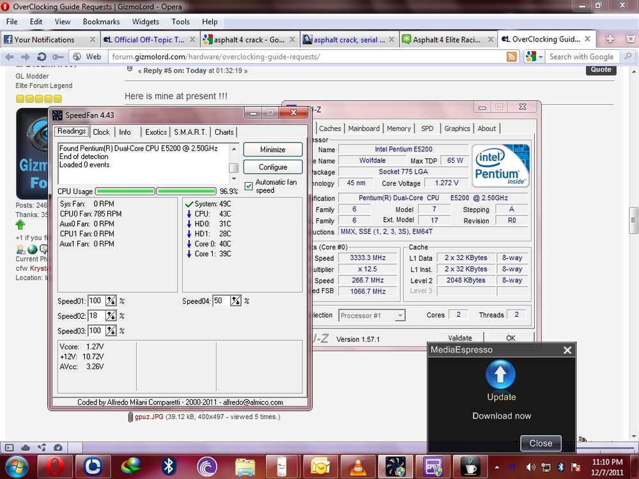
Task: Switch to SpeedFan fan icon in taskbar
Action: [x=396, y=467]
